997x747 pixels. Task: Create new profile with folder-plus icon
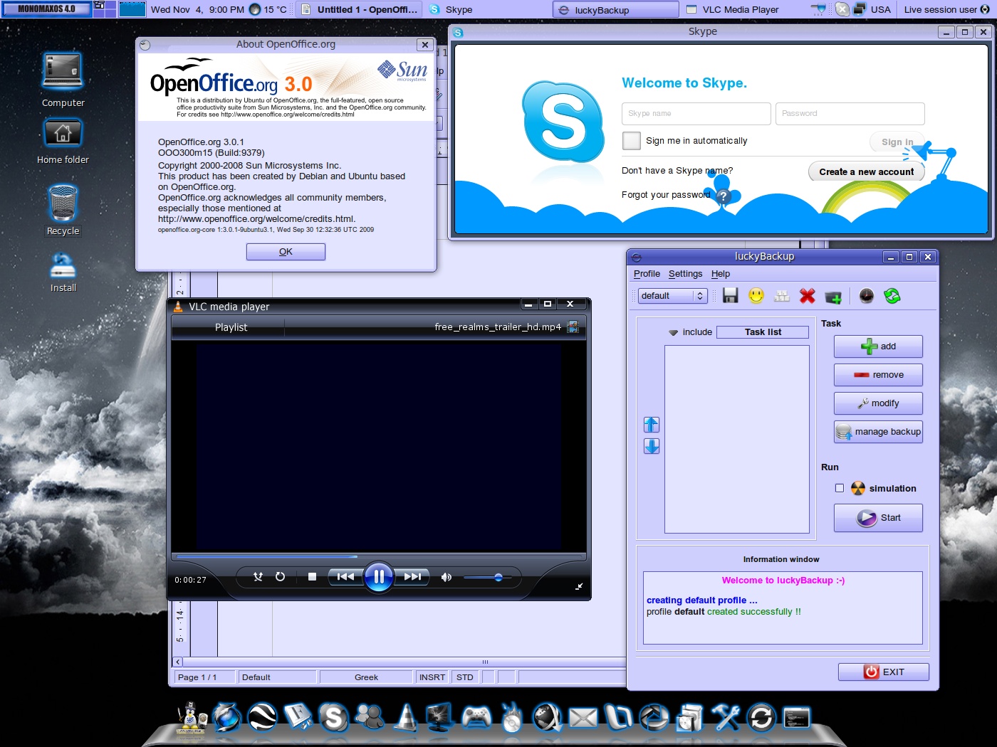coord(833,297)
